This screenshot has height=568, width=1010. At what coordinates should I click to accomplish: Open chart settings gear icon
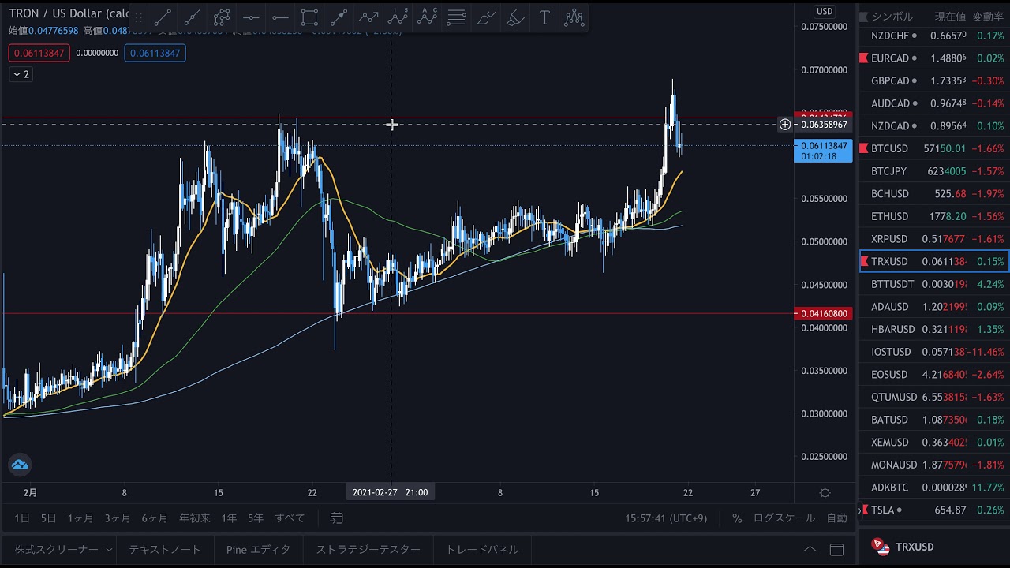(825, 493)
